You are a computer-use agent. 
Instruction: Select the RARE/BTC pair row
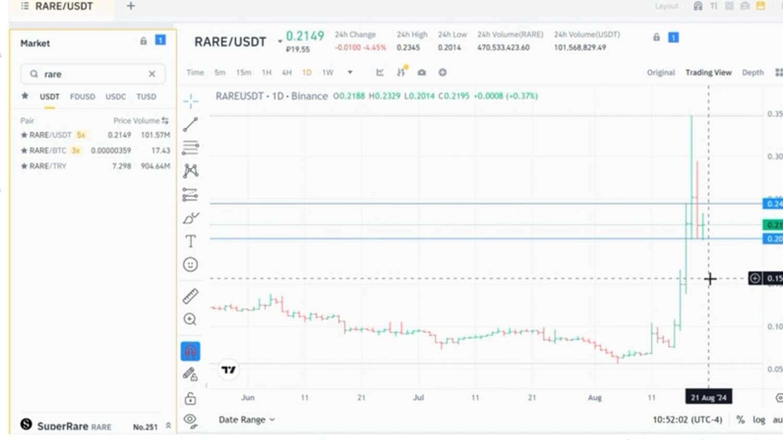[x=95, y=150]
